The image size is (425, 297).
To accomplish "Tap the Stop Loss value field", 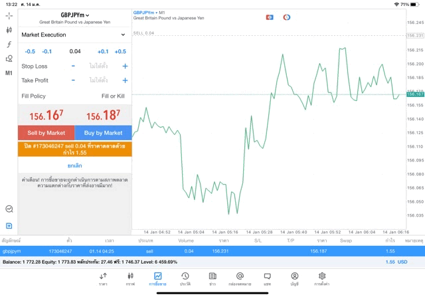I will (98, 66).
